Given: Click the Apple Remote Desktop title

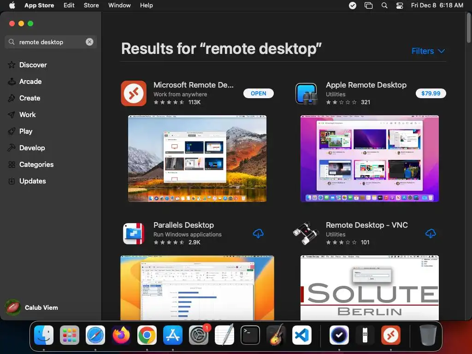Looking at the screenshot, I should pos(366,85).
